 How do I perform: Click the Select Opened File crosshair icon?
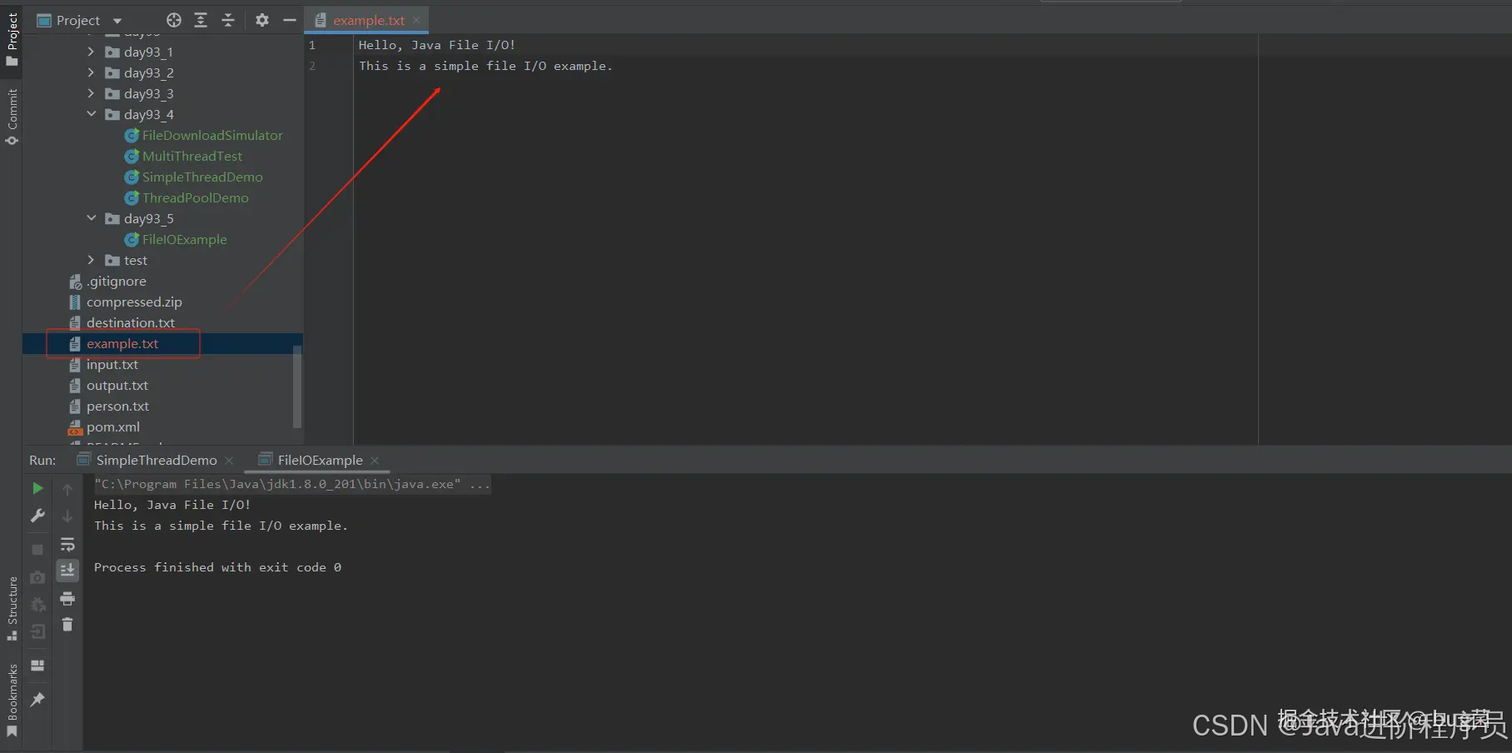click(174, 20)
